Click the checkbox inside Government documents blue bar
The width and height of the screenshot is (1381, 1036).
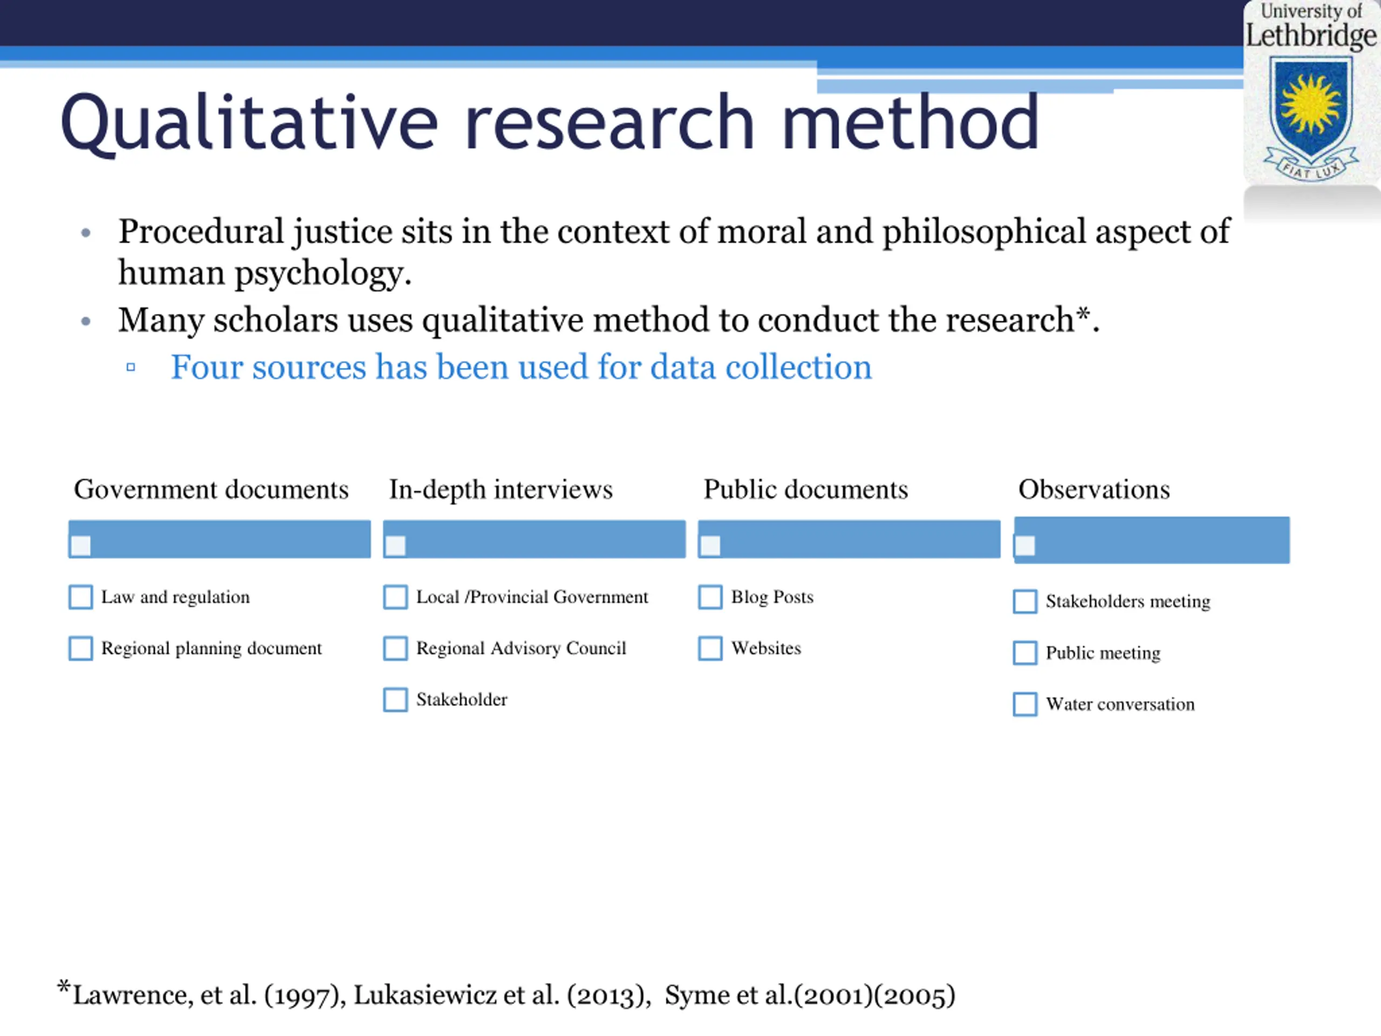80,546
